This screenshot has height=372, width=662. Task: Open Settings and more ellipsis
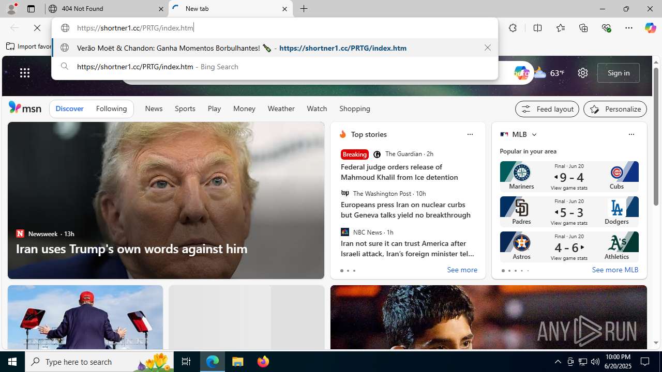click(629, 28)
